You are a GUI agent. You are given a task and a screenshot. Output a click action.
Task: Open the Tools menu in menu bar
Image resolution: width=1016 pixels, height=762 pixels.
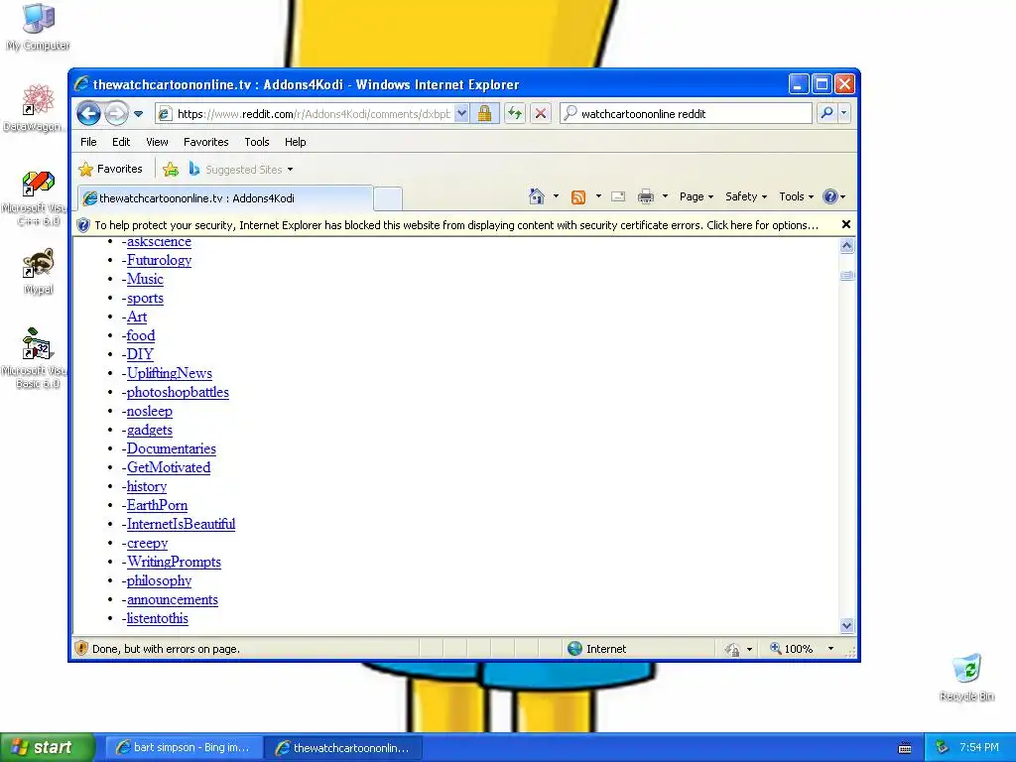257,142
